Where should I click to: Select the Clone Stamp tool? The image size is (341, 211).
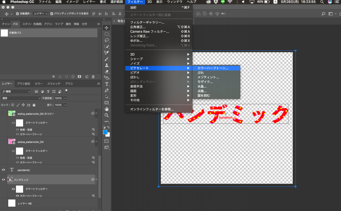(x=107, y=65)
